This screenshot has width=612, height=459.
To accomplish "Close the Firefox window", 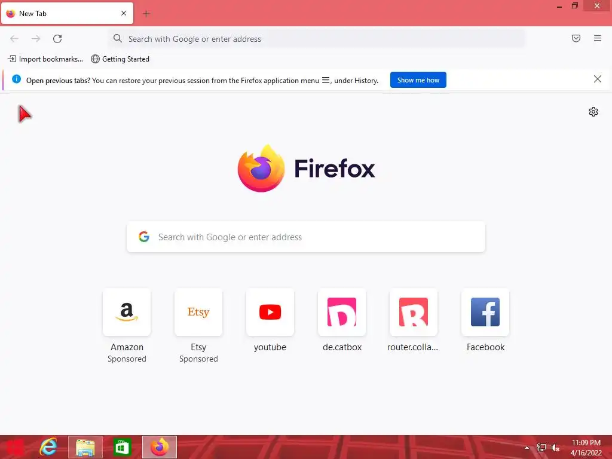I will click(x=597, y=5).
